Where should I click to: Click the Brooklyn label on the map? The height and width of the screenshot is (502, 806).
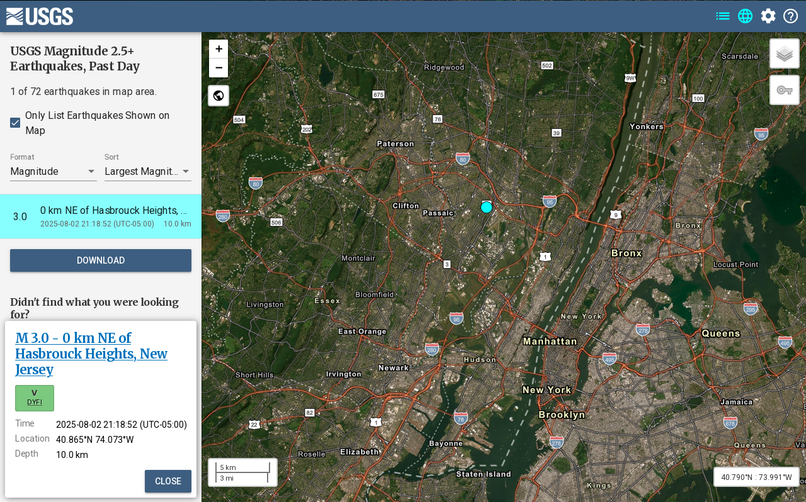[x=562, y=415]
